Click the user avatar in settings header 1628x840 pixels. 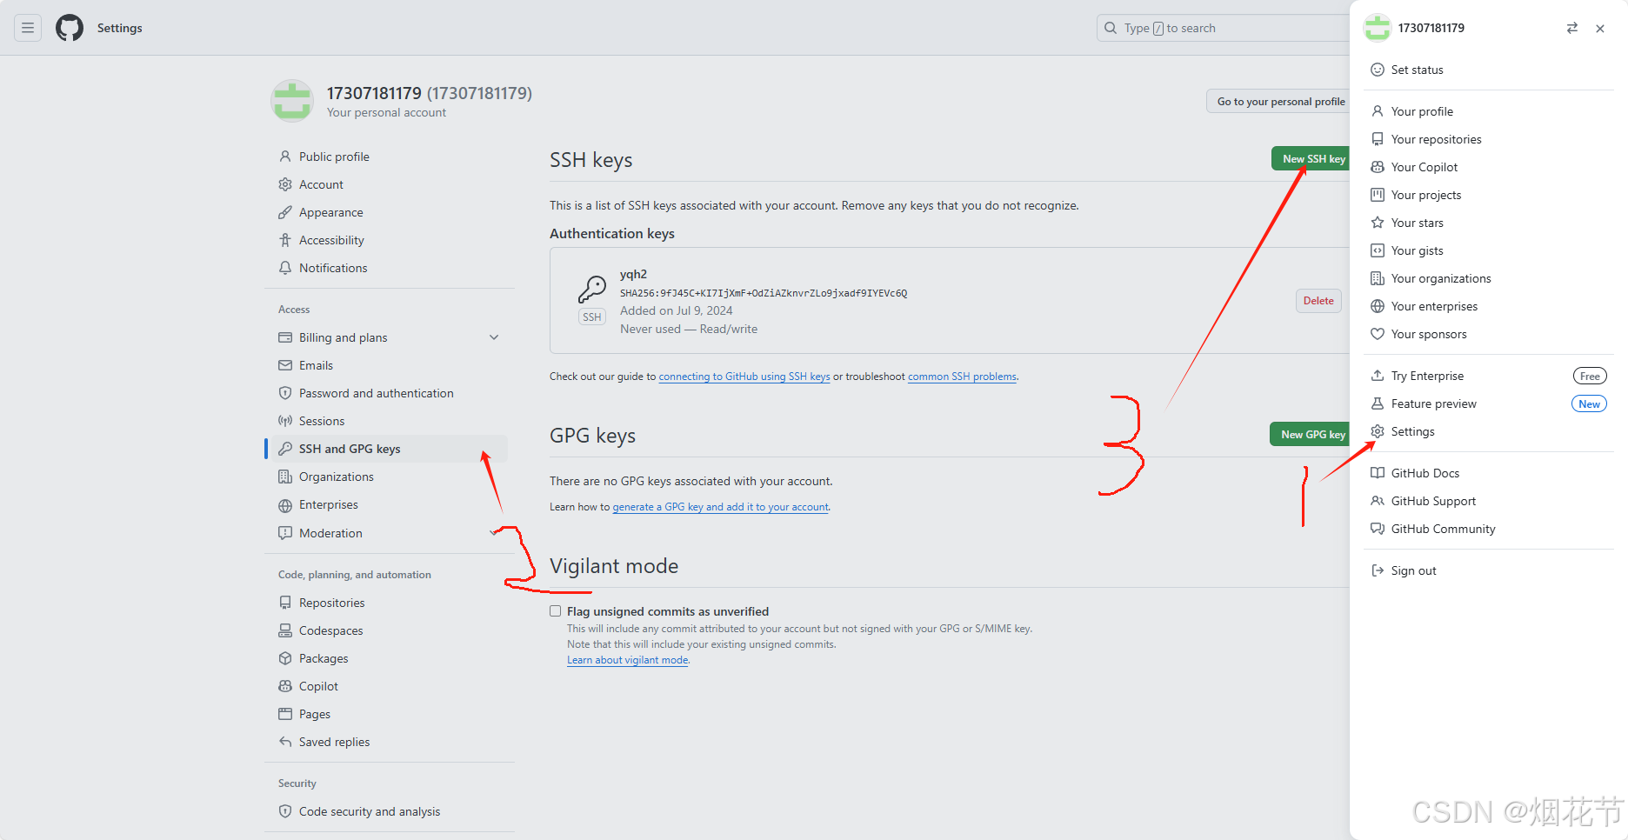pyautogui.click(x=292, y=101)
